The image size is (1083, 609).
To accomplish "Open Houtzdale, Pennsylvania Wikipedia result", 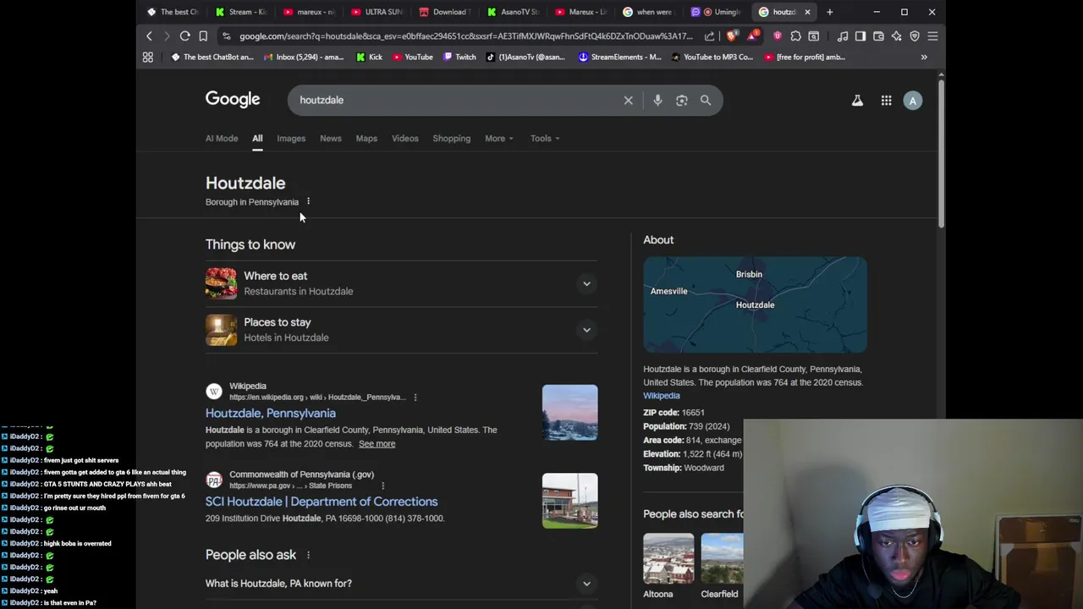I will [x=271, y=414].
